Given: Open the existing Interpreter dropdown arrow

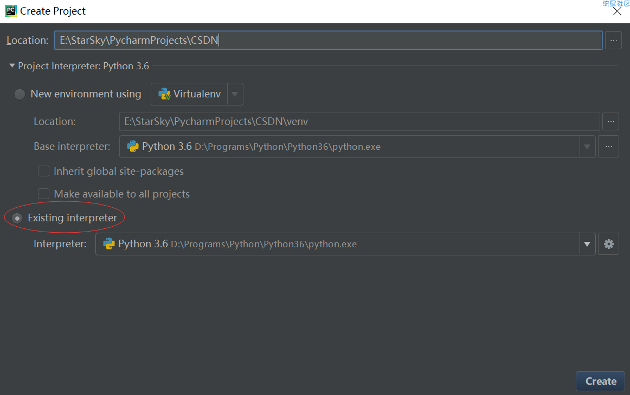Looking at the screenshot, I should (587, 244).
